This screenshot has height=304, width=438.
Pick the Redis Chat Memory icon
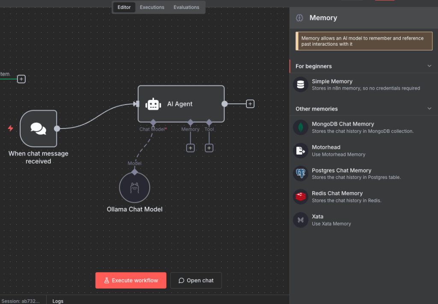pos(301,196)
